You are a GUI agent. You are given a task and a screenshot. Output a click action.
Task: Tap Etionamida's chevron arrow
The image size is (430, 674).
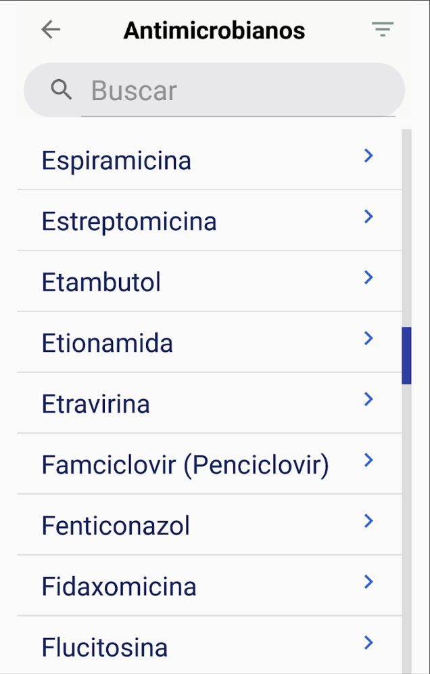pyautogui.click(x=368, y=338)
